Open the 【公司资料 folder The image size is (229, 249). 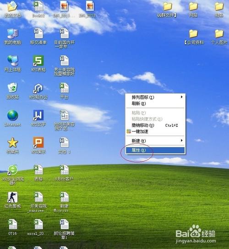pyautogui.click(x=193, y=34)
